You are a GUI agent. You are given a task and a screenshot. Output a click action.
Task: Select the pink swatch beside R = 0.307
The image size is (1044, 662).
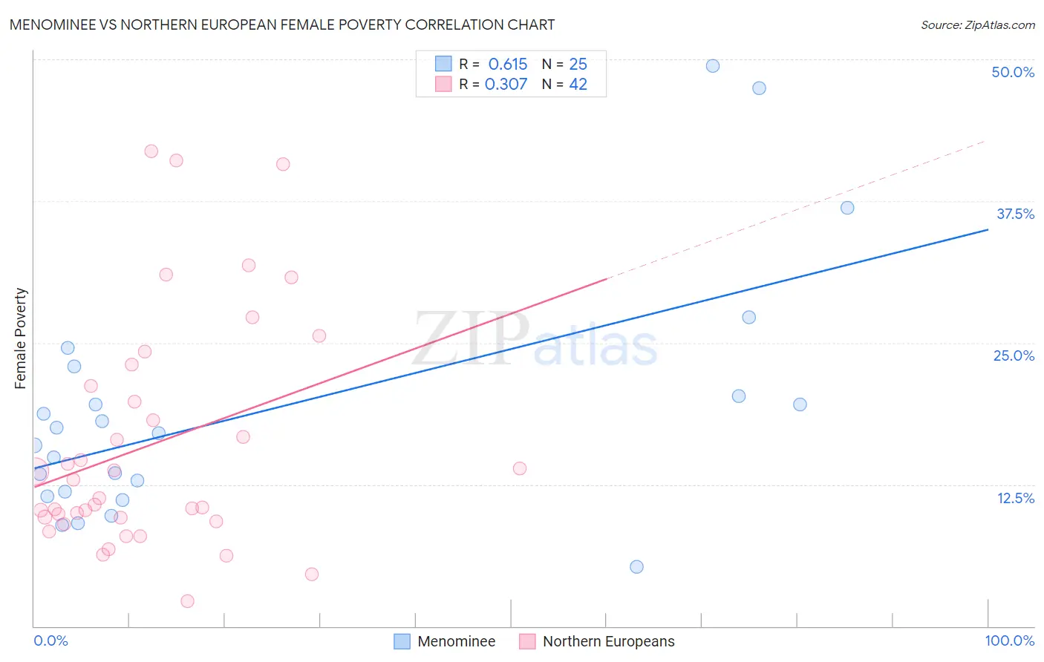click(443, 84)
